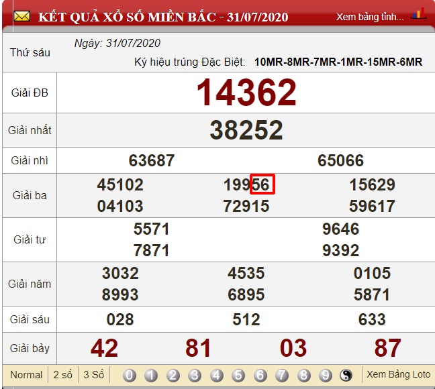Select the digit 0 filter ball
Image resolution: width=435 pixels, height=389 pixels.
(x=130, y=376)
